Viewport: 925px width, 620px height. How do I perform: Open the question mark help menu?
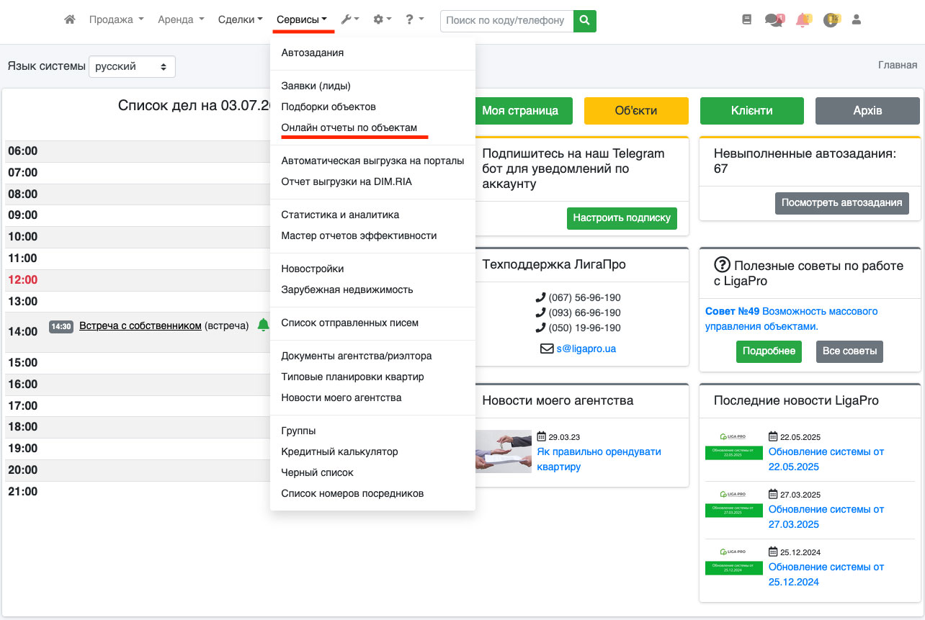[x=414, y=20]
